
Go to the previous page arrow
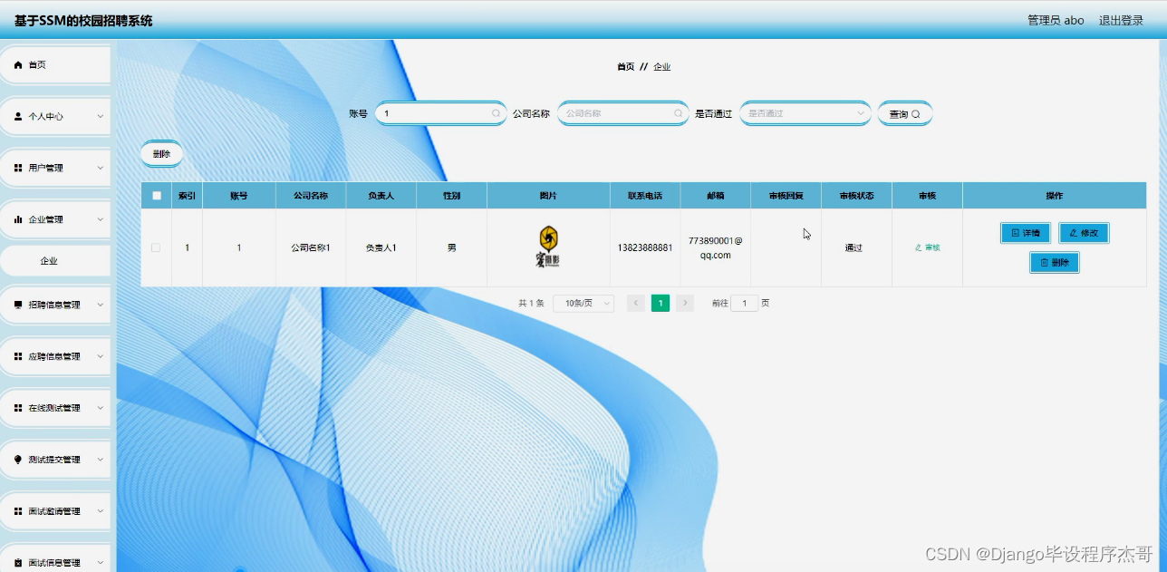pos(636,304)
